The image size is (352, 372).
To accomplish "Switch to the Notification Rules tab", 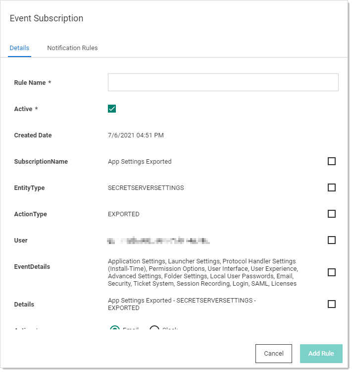I will pos(72,48).
